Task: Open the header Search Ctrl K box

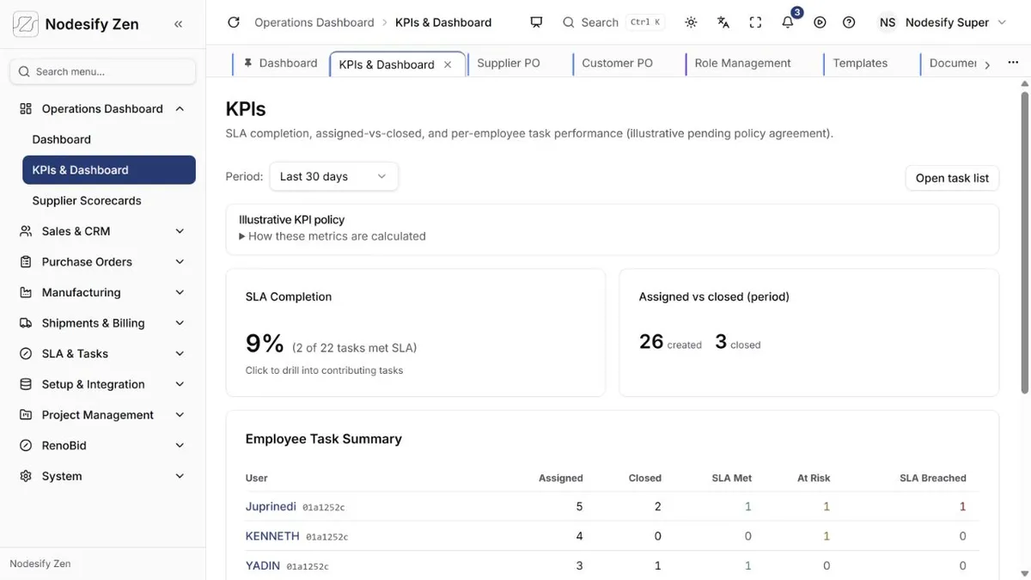Action: pos(613,22)
